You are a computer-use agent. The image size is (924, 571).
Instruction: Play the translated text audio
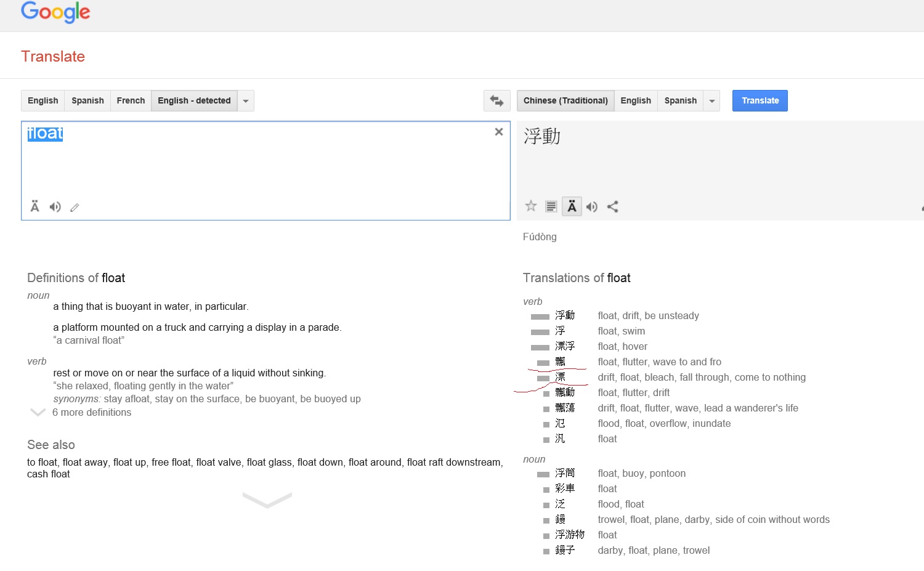point(592,207)
